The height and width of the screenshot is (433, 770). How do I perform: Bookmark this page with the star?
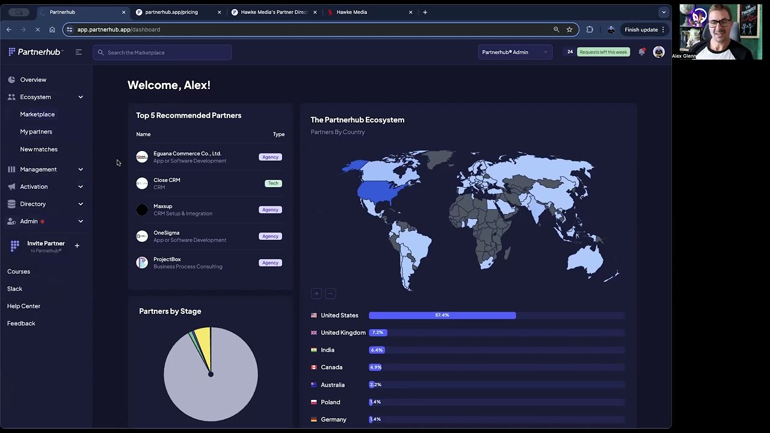tap(569, 29)
